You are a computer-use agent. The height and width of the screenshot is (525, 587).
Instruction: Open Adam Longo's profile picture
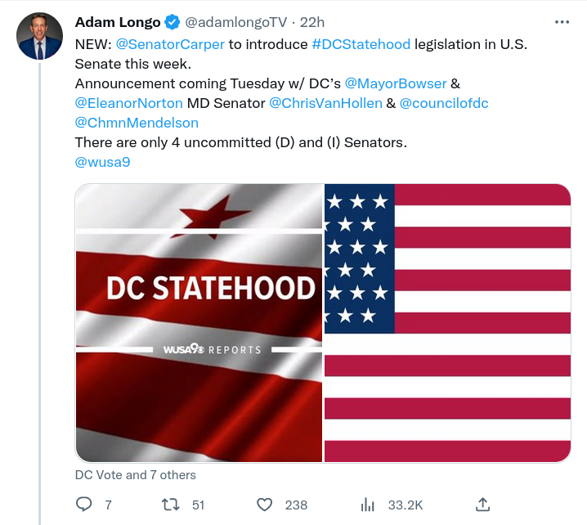pyautogui.click(x=39, y=37)
